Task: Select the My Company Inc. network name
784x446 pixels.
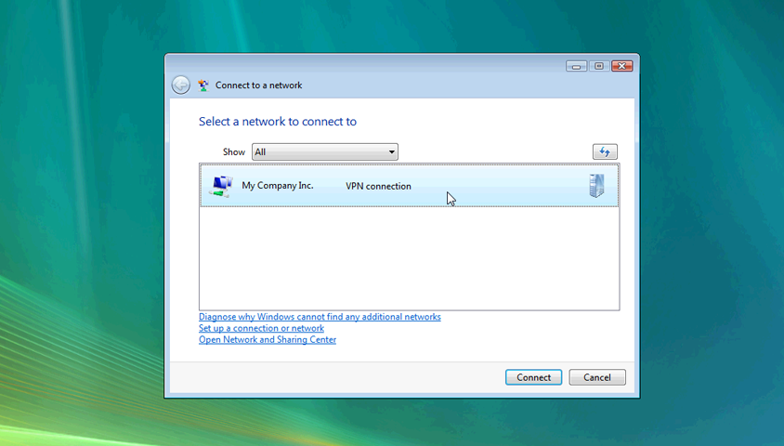Action: [x=278, y=186]
